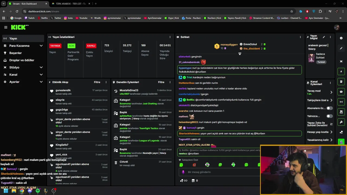Click the broadcast signal icon in right sidebar
347x195 pixels.
pos(341,102)
